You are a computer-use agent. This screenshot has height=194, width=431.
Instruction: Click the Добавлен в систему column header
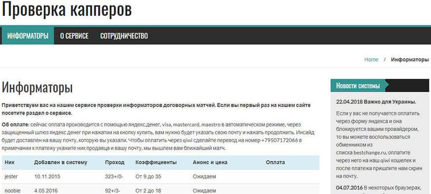60,162
